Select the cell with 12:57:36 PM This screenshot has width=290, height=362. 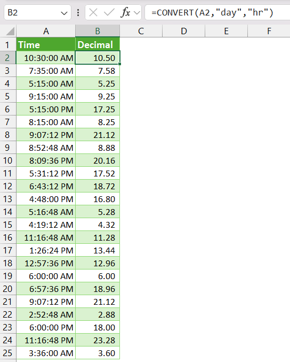click(46, 263)
